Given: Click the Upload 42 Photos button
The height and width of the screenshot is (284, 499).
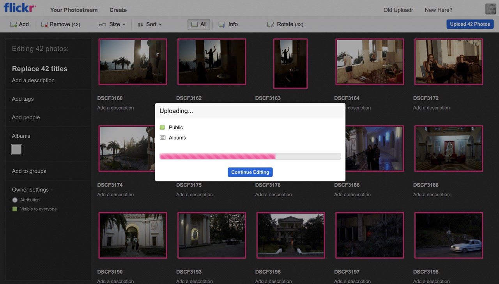Looking at the screenshot, I should (x=470, y=24).
